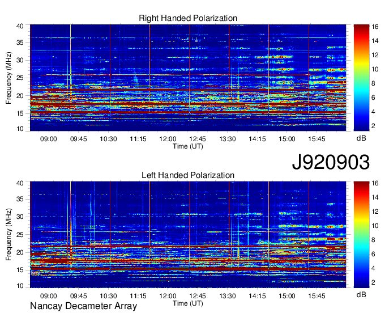The width and height of the screenshot is (385, 313).
Task: Click Frequency (MHz) axis label of lower plot
Action: pos(8,235)
